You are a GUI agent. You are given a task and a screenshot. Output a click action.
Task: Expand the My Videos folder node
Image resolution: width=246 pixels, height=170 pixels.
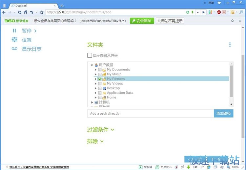coord(95,84)
